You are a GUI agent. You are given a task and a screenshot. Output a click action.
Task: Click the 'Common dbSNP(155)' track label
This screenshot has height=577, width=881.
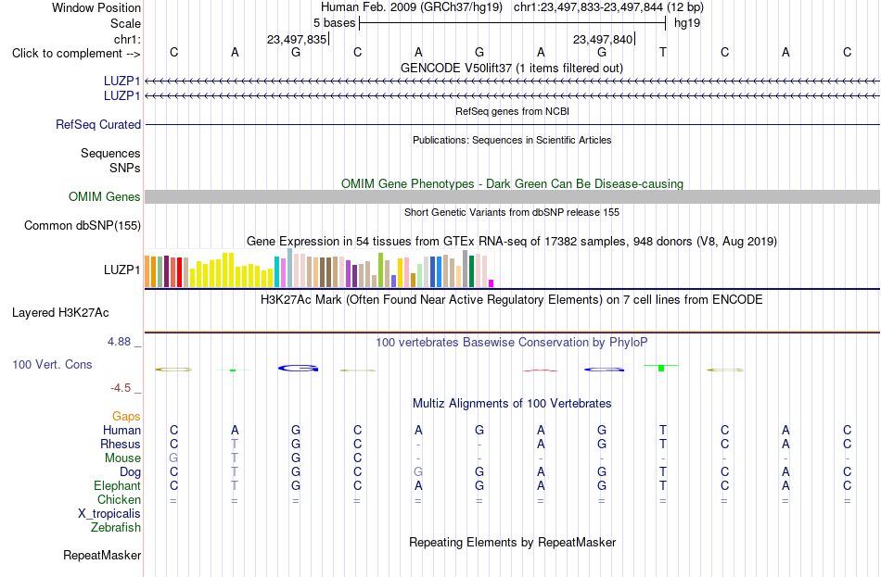83,226
